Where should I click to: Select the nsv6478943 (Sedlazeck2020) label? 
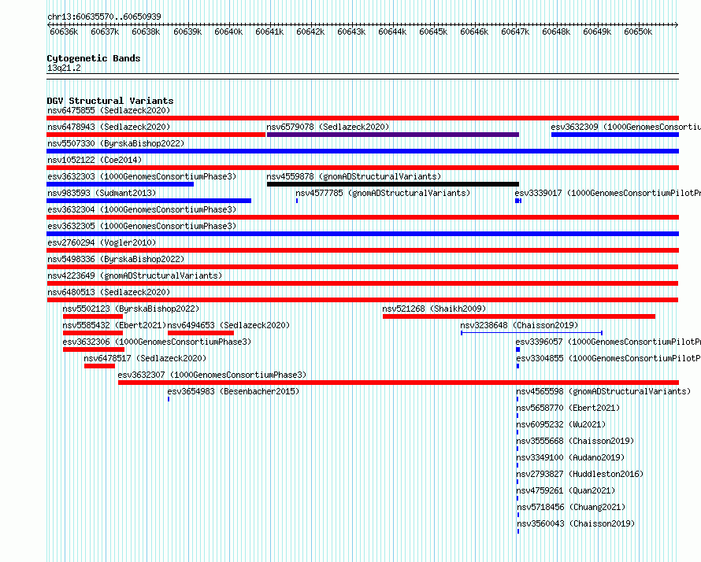(109, 127)
